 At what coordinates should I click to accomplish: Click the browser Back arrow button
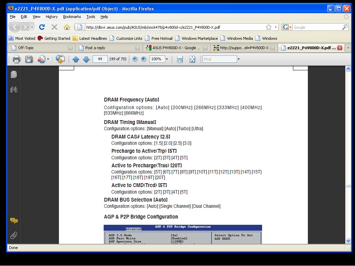pos(15,27)
